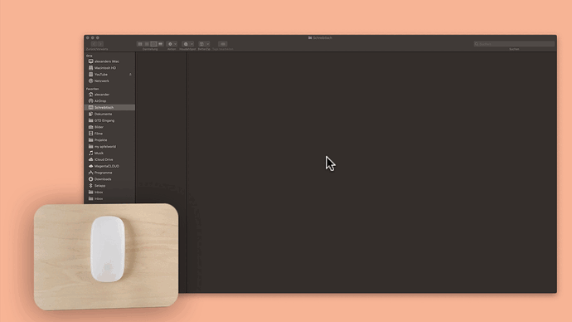Open the alexander home folder
The height and width of the screenshot is (322, 572).
click(109, 95)
